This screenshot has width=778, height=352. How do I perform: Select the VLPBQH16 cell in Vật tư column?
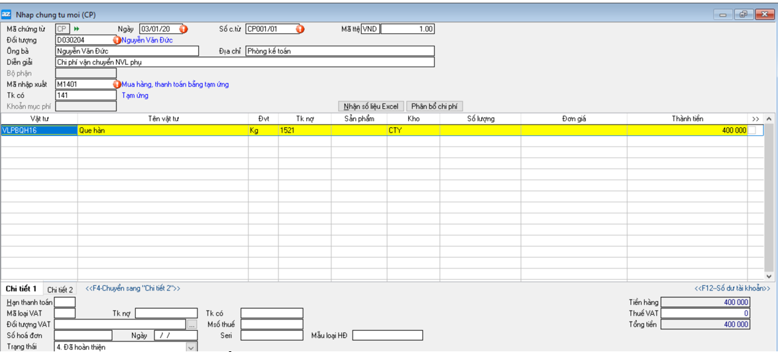coord(39,131)
